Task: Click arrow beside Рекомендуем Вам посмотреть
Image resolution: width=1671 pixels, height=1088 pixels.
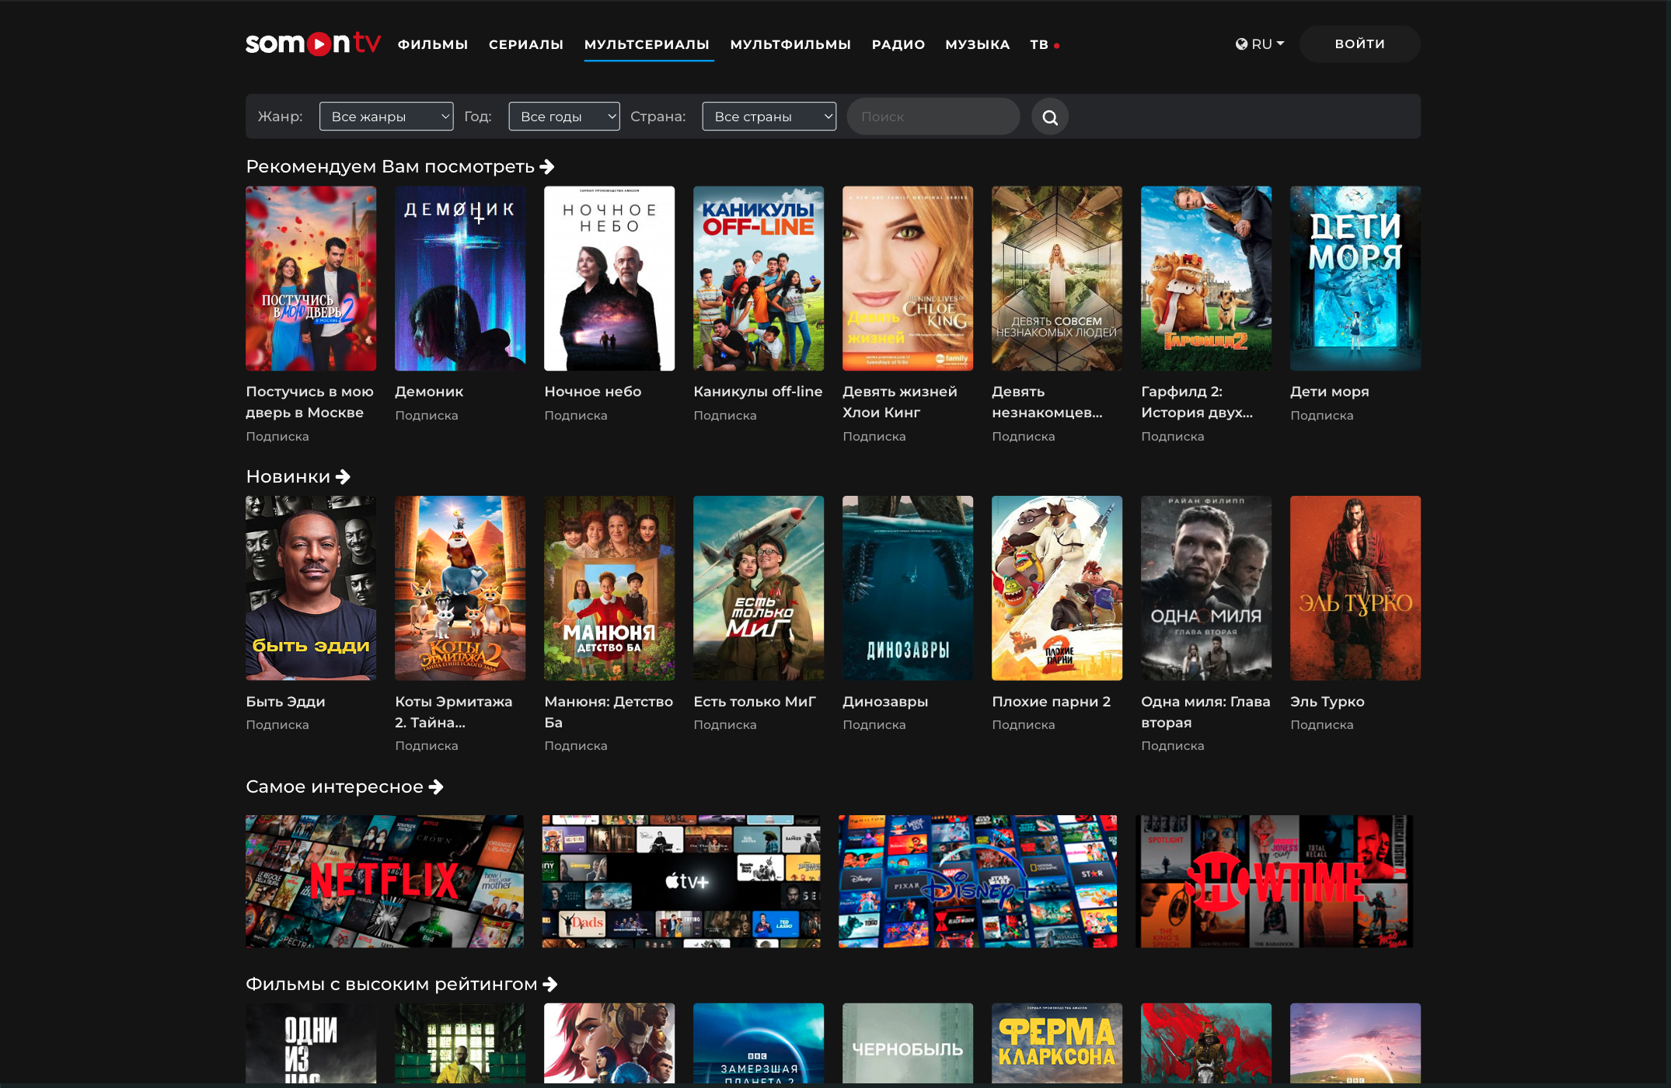Action: click(x=547, y=167)
